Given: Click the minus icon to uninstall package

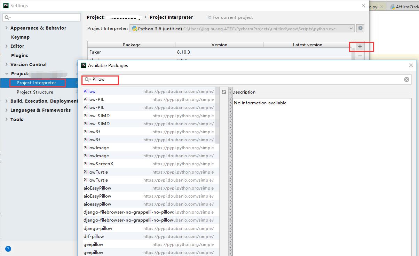Looking at the screenshot, I should click(360, 56).
